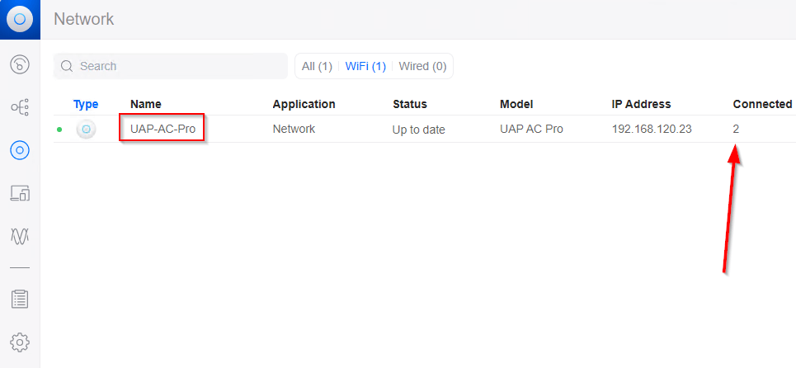Open Settings via the gear icon
The height and width of the screenshot is (368, 796).
(x=20, y=342)
